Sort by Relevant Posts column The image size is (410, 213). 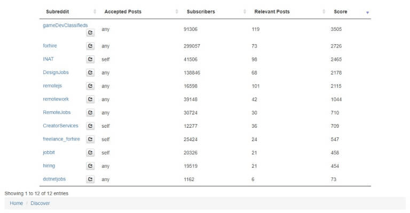click(x=272, y=12)
